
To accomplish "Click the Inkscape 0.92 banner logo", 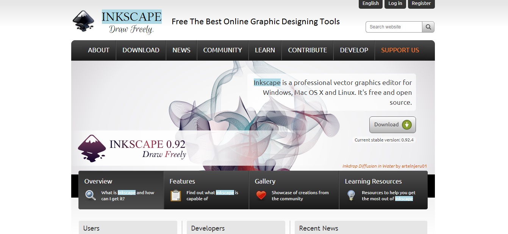I will [133, 148].
